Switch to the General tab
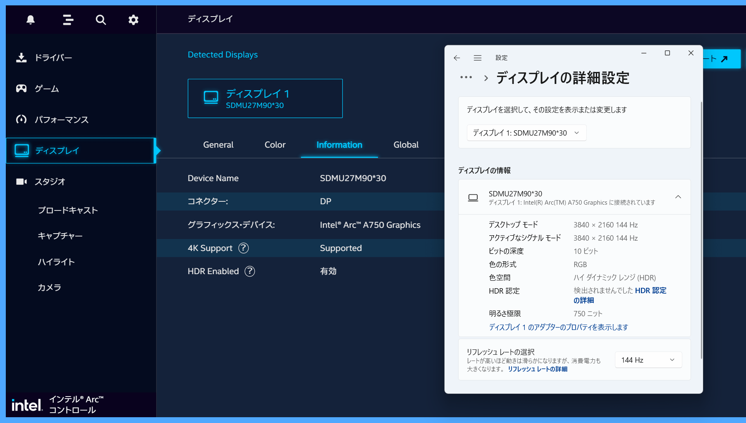 click(x=218, y=145)
